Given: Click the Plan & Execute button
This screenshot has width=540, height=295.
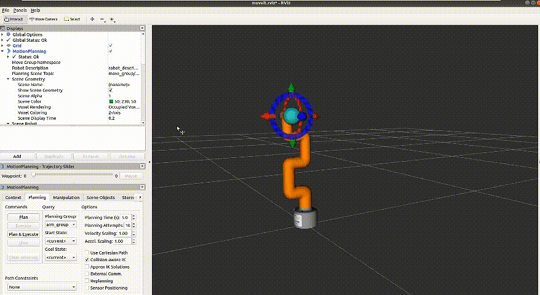Looking at the screenshot, I should click(x=23, y=234).
